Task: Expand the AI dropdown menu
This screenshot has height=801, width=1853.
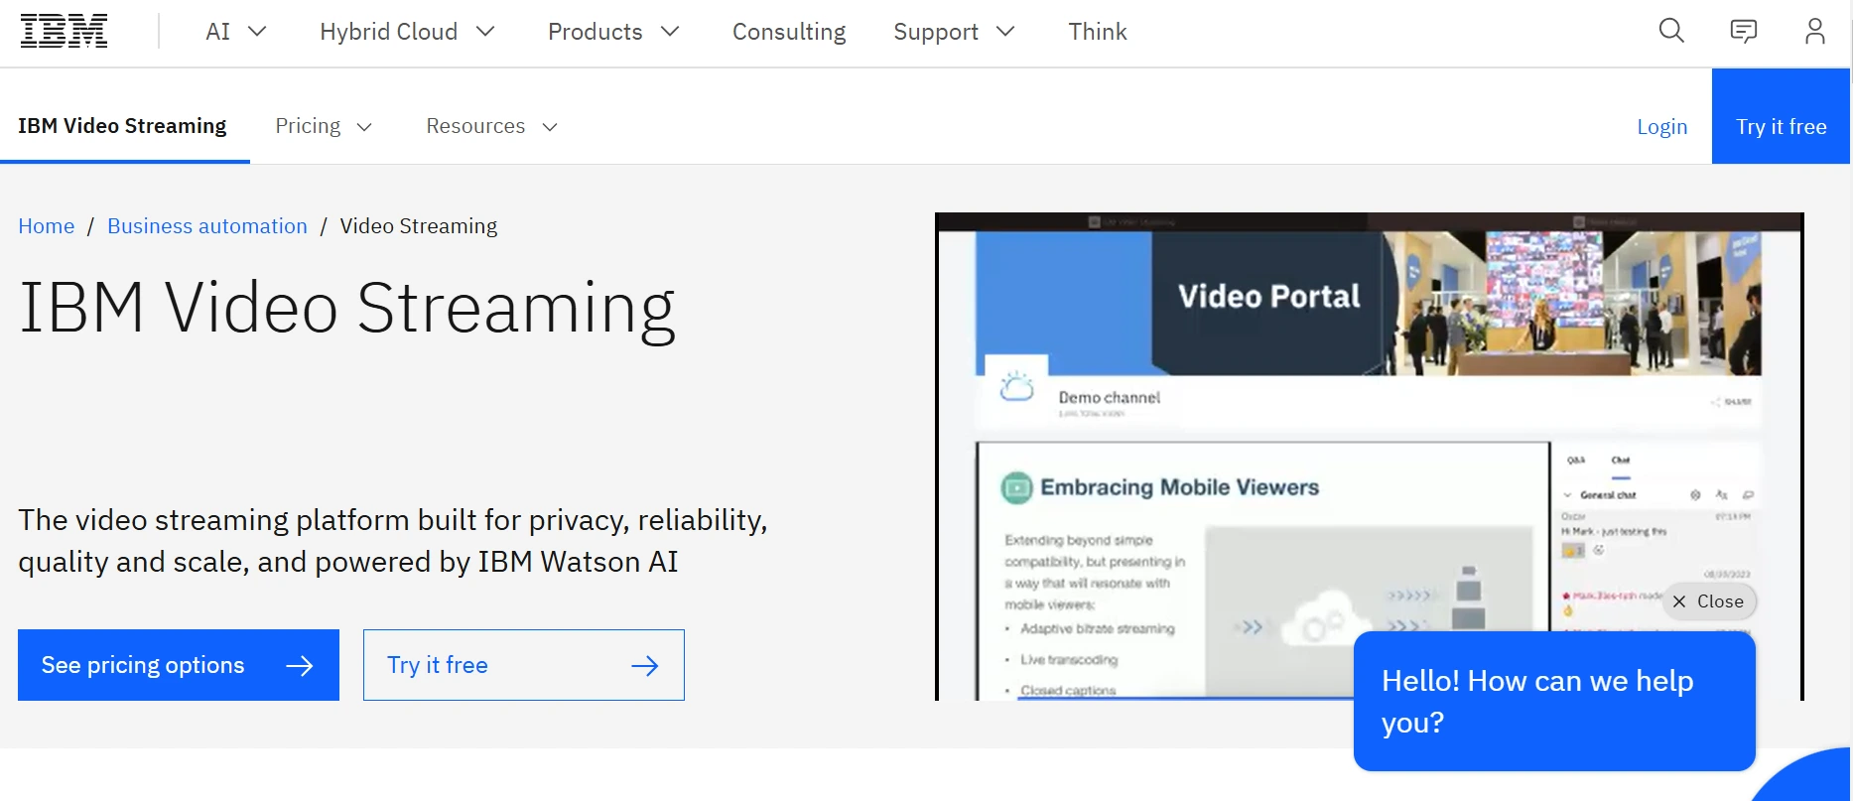Action: pos(236,32)
